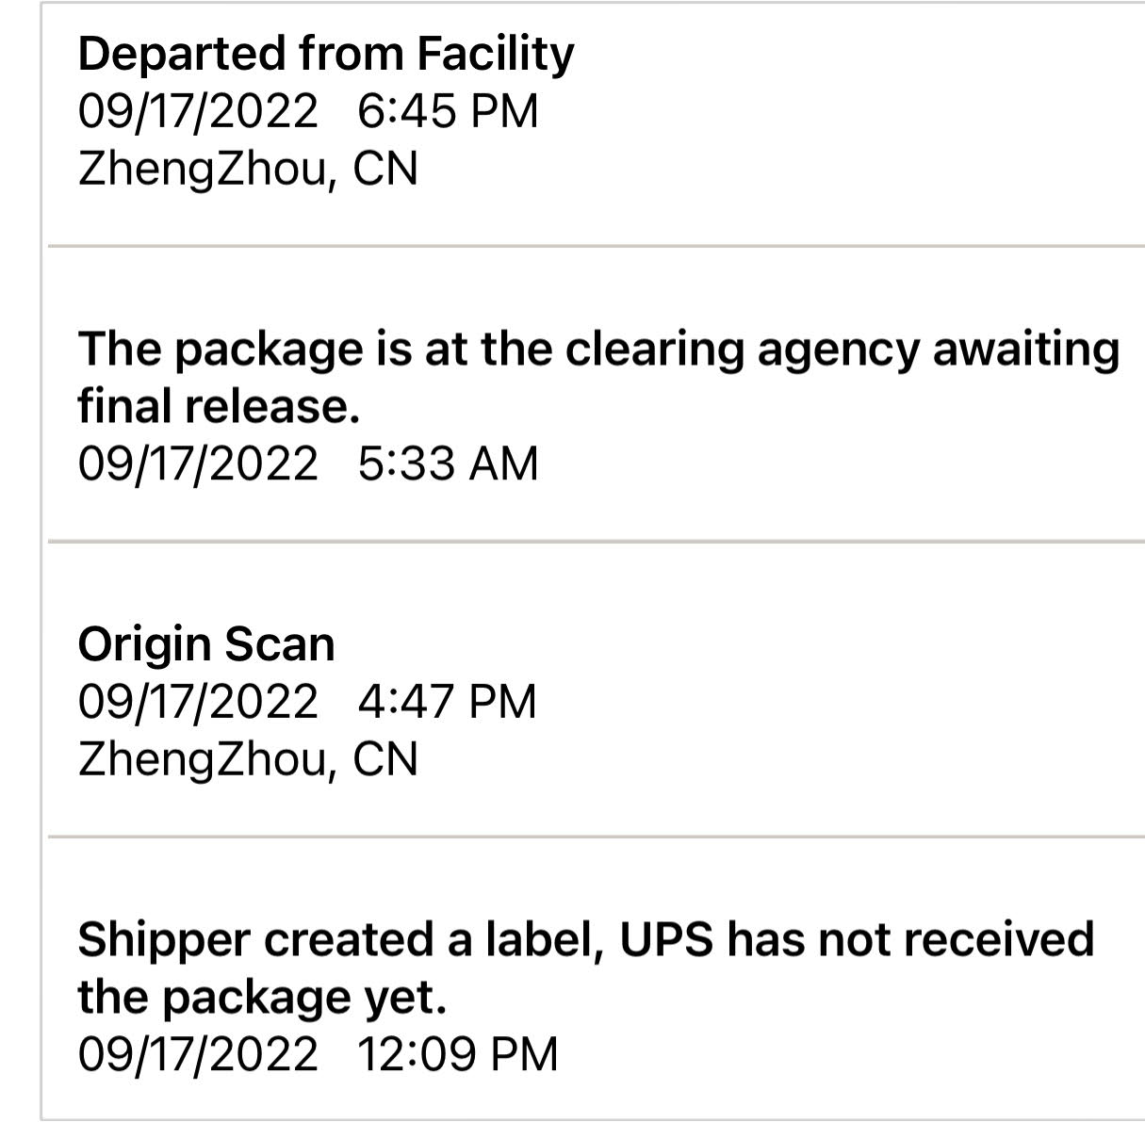Tap ZhengZhou, CN under Origin Scan
This screenshot has height=1122, width=1145.
pos(248,759)
